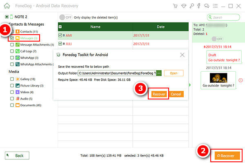Click Recover in the dialog

[x=159, y=94]
